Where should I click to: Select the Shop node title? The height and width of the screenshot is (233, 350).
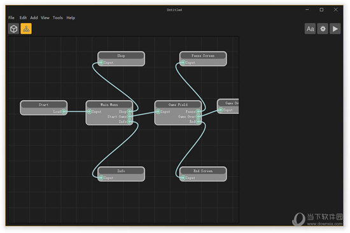[x=121, y=55]
